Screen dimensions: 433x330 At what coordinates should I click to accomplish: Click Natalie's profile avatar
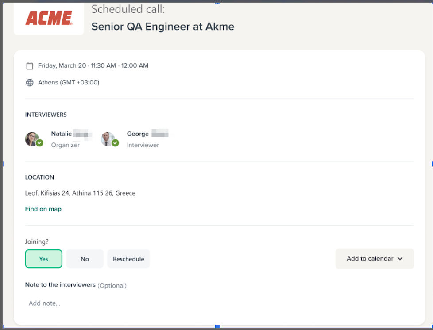coord(32,138)
